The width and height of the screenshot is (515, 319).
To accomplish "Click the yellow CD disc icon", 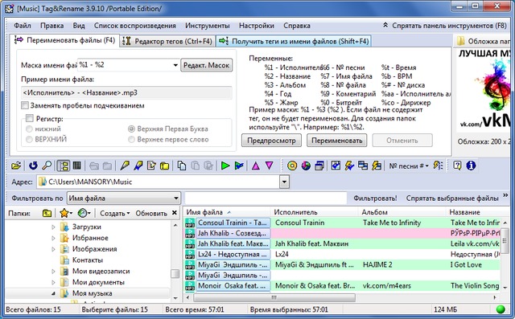I will click(292, 166).
